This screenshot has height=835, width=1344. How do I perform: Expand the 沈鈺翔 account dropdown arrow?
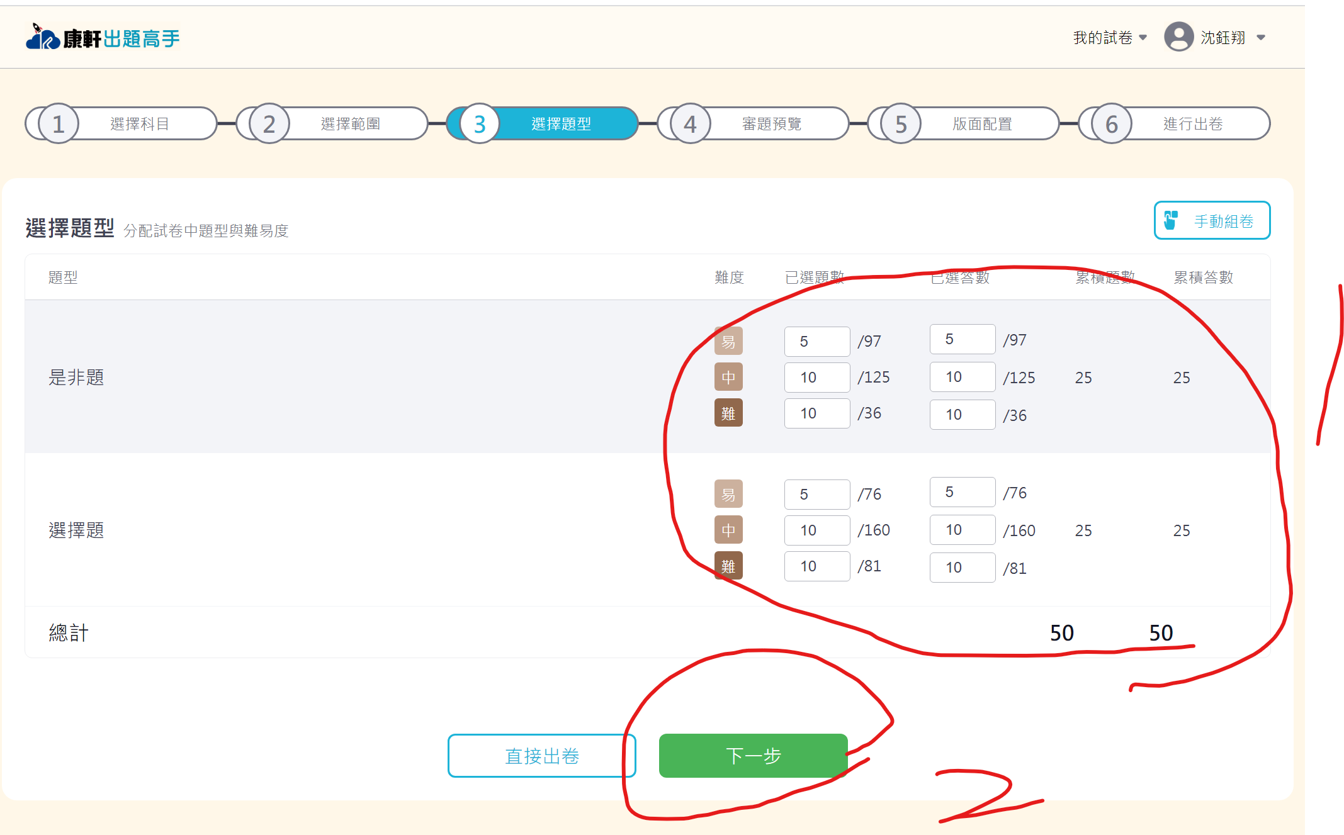tap(1261, 38)
